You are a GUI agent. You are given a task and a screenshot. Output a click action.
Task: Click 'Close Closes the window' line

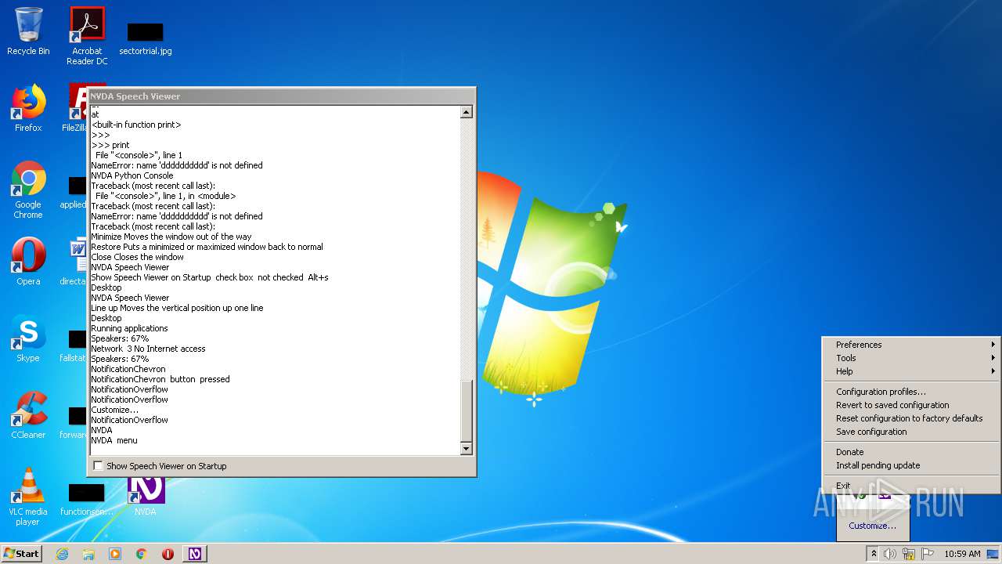pos(137,257)
